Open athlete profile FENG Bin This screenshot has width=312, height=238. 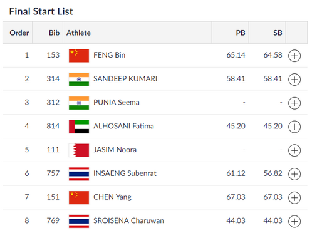110,55
